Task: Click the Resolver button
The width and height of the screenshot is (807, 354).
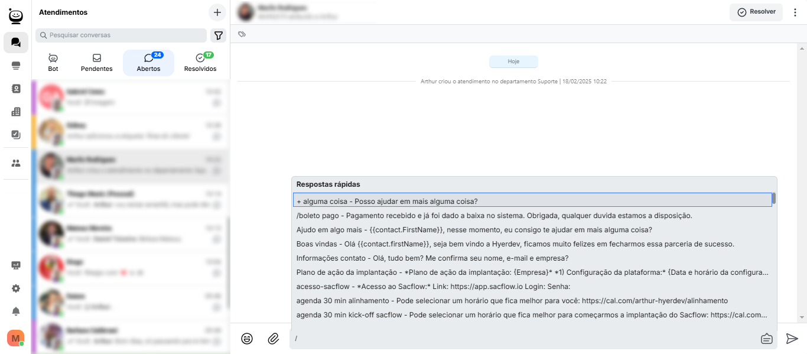Action: (756, 12)
